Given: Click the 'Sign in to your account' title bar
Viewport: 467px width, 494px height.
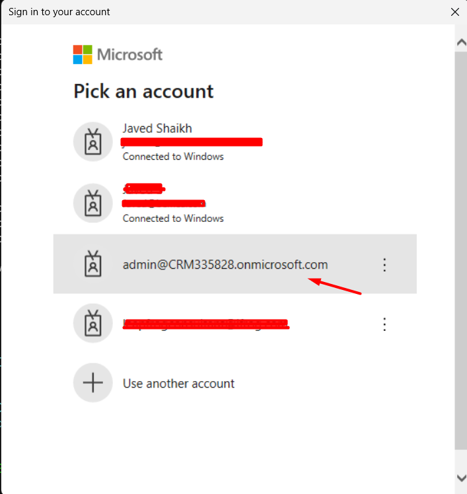Looking at the screenshot, I should pos(198,12).
